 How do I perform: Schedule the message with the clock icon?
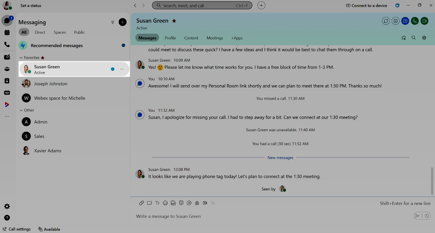pyautogui.click(x=427, y=216)
